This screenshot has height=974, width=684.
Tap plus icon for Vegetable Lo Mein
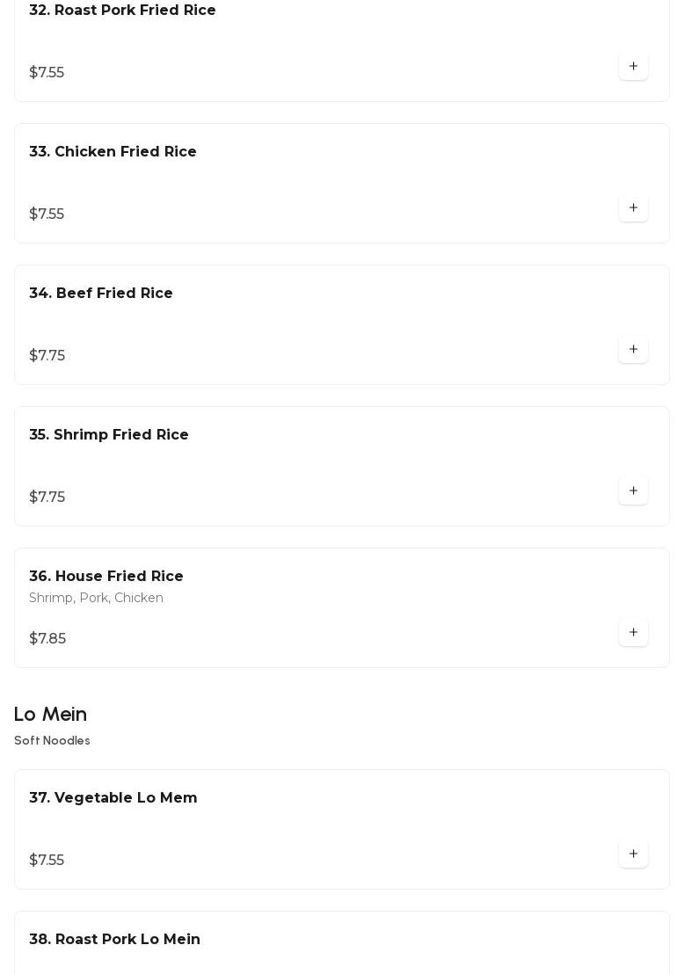point(633,854)
